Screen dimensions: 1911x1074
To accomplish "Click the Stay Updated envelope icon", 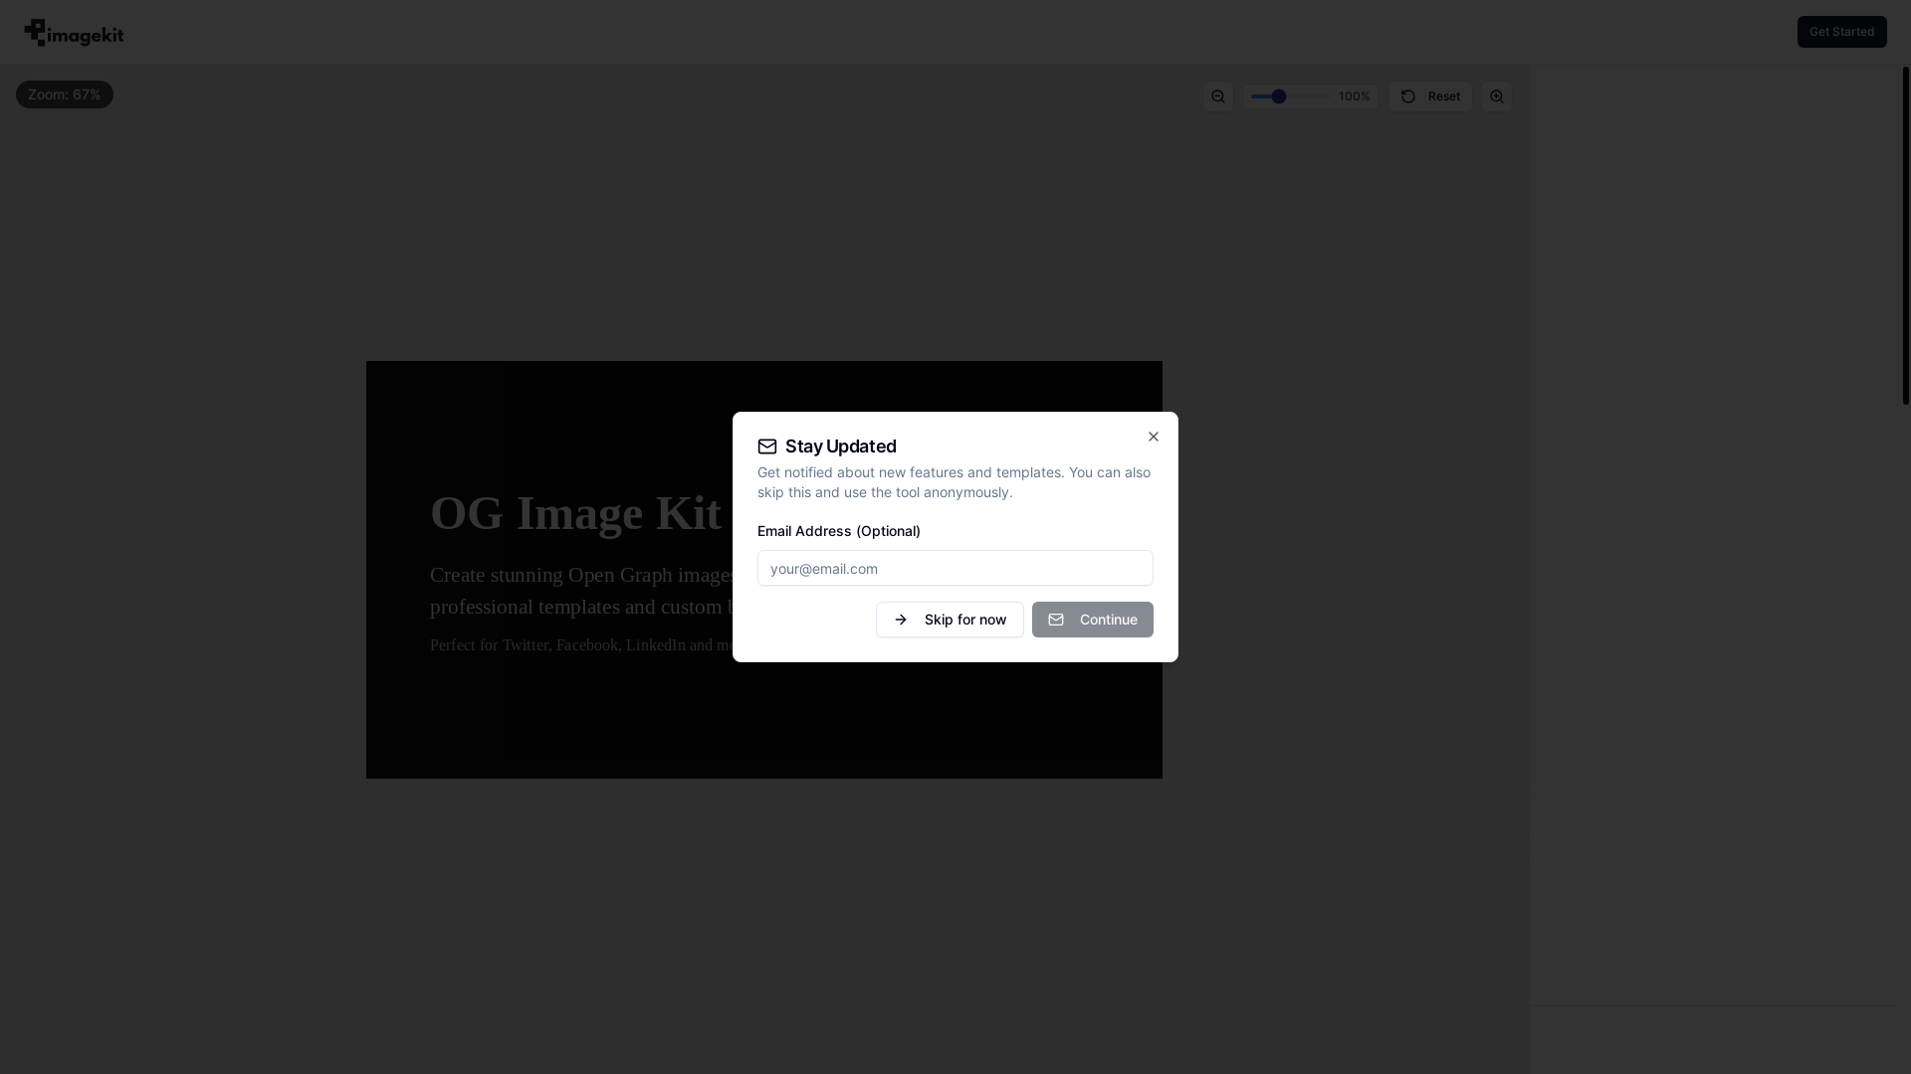I will pyautogui.click(x=767, y=447).
